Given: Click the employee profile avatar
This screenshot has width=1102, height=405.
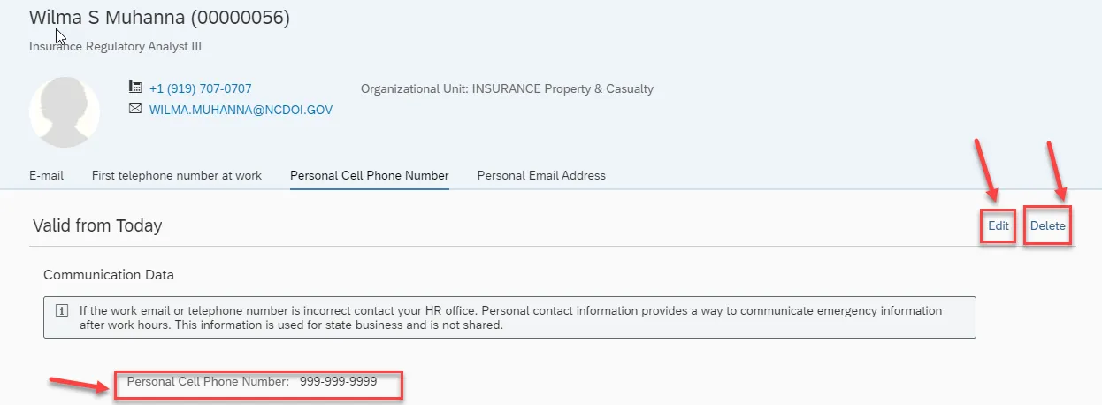Looking at the screenshot, I should [65, 112].
